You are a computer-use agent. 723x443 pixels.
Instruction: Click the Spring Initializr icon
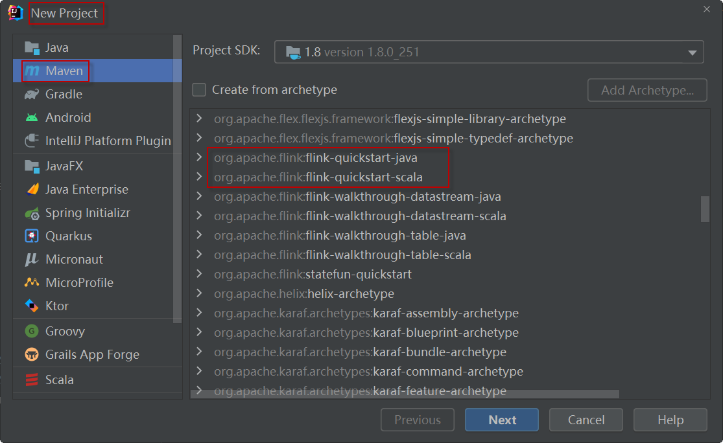[x=32, y=213]
